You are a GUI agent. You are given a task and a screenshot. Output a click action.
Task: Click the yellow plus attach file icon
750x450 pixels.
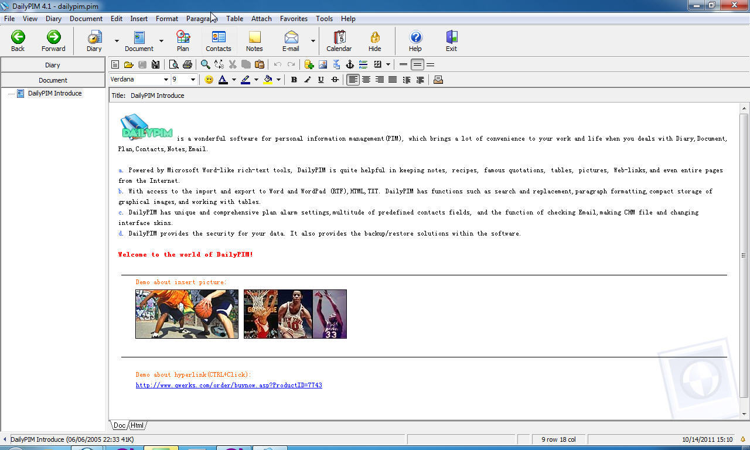click(x=309, y=64)
